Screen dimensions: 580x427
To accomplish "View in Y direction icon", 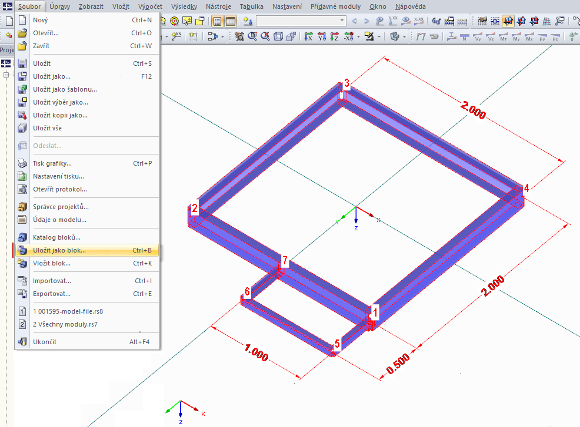I will (321, 36).
